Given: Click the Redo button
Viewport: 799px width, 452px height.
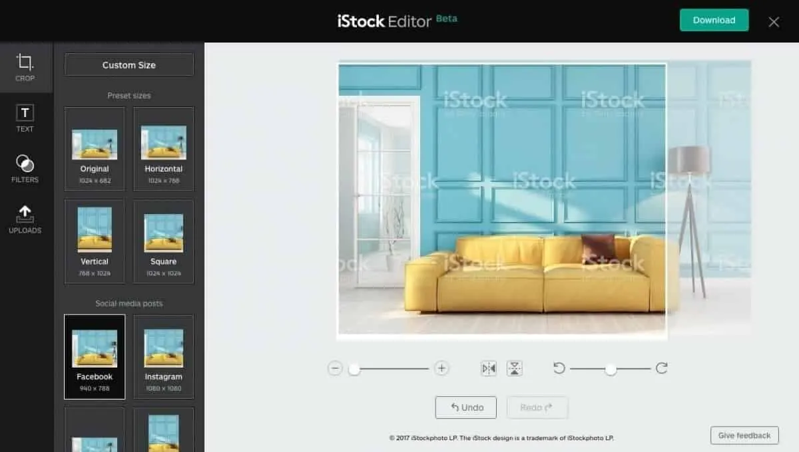Looking at the screenshot, I should (537, 407).
